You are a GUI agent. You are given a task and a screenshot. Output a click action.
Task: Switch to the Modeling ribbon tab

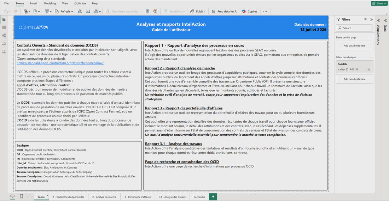click(x=50, y=3)
